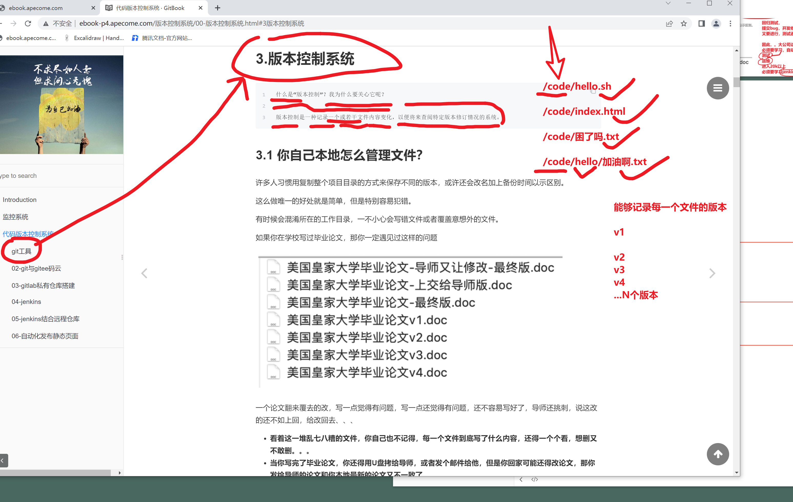Go to next page chevron
This screenshot has height=502, width=793.
(x=712, y=273)
